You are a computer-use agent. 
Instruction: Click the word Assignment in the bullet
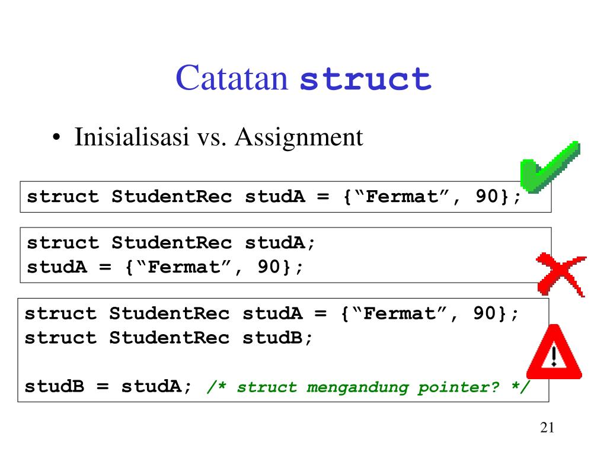[299, 137]
